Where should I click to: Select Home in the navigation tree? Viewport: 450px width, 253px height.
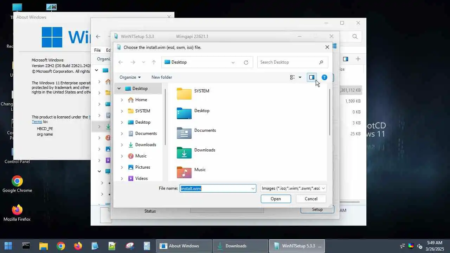(x=141, y=100)
